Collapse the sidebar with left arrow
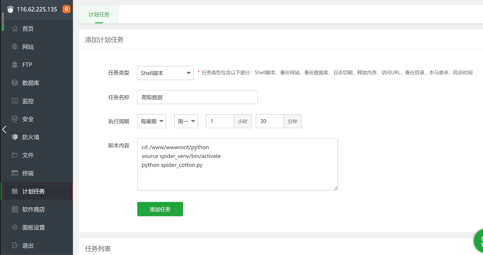 click(4, 130)
